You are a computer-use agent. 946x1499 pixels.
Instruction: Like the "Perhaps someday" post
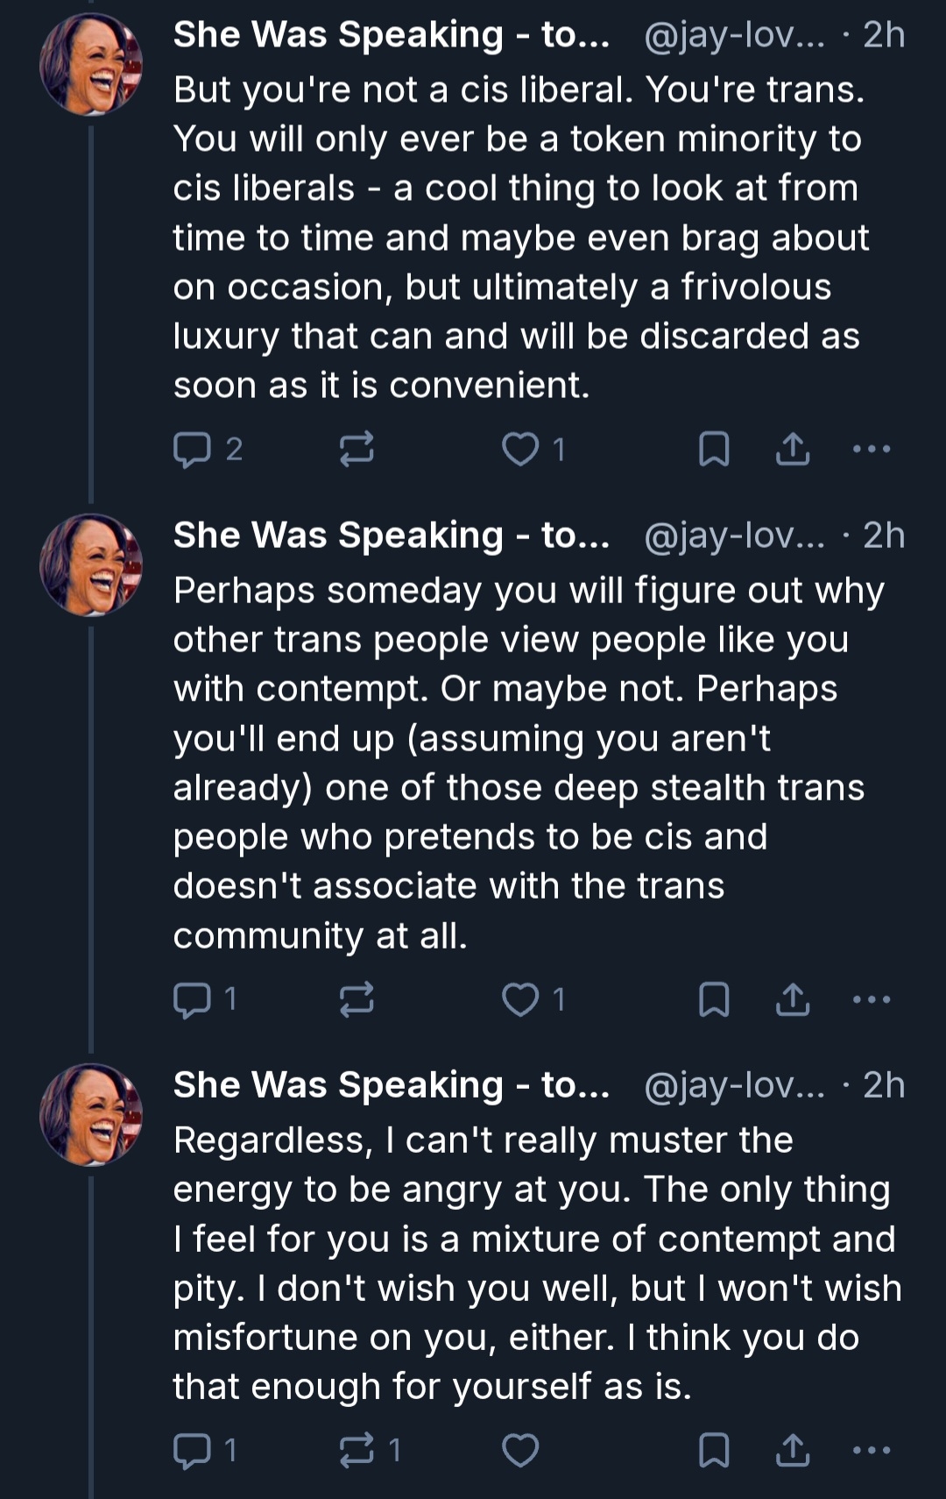click(x=520, y=999)
